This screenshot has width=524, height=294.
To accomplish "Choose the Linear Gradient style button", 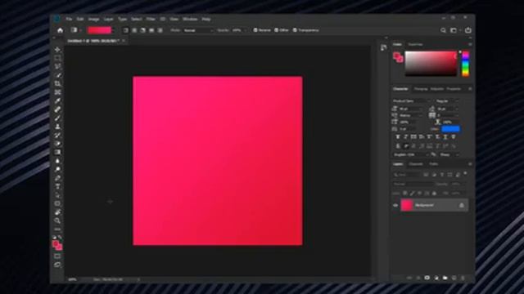I will pos(125,30).
